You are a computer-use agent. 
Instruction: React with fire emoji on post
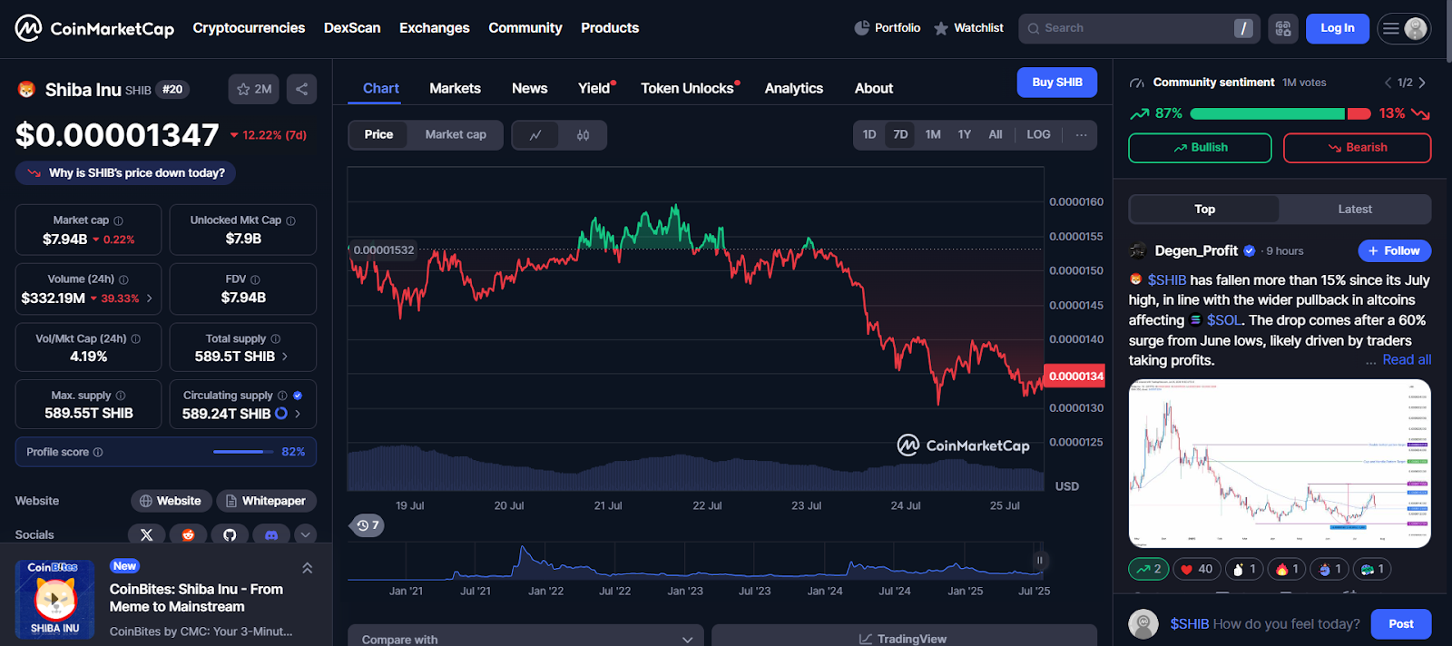point(1289,569)
